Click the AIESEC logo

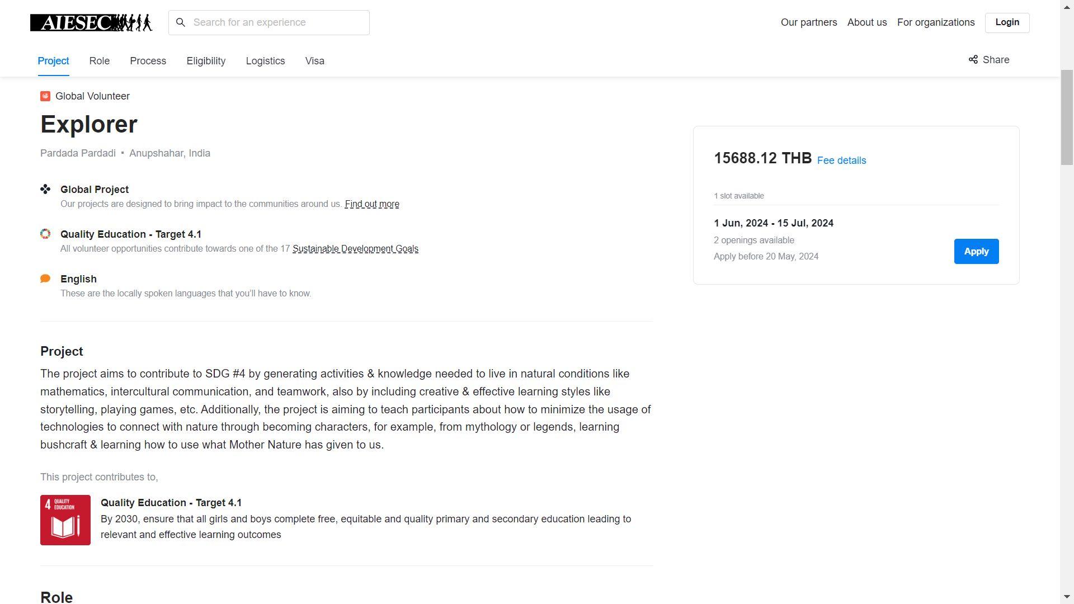pos(91,23)
